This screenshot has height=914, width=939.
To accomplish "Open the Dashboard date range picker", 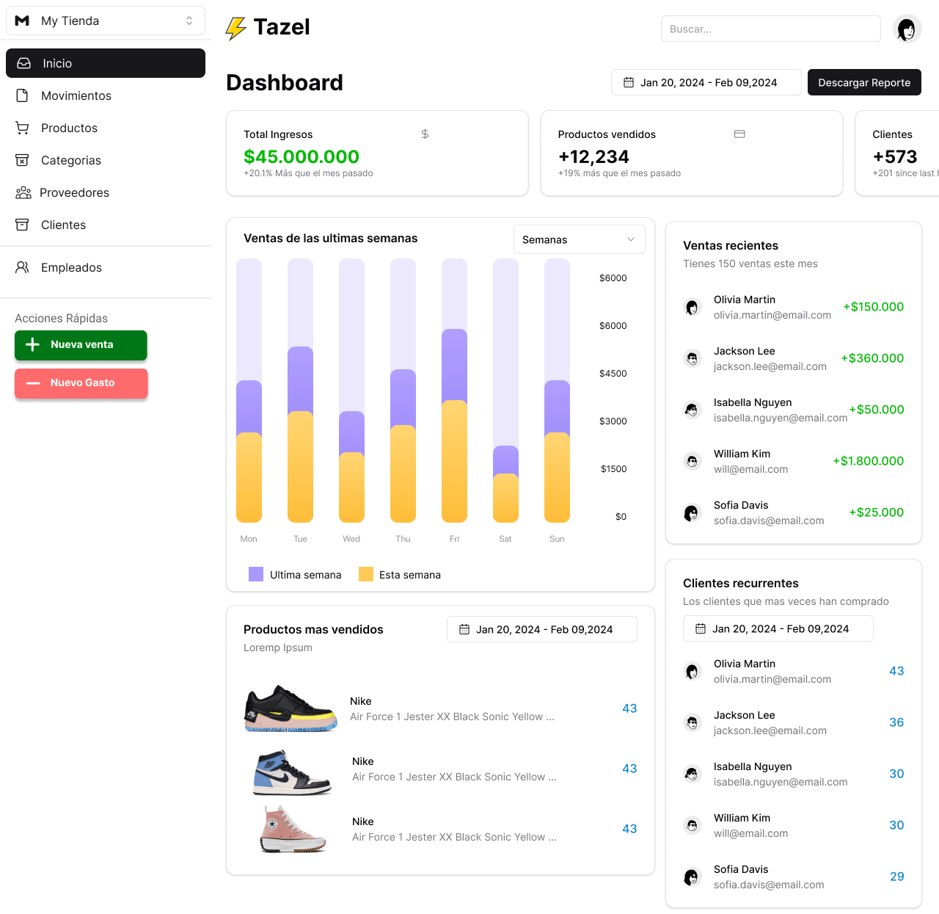I will [706, 82].
